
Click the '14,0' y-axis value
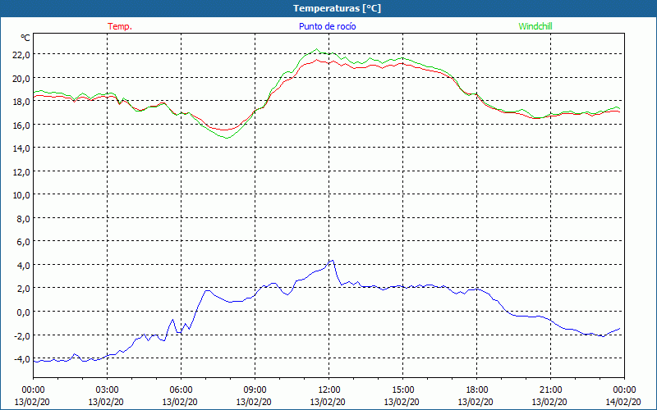[x=21, y=148]
